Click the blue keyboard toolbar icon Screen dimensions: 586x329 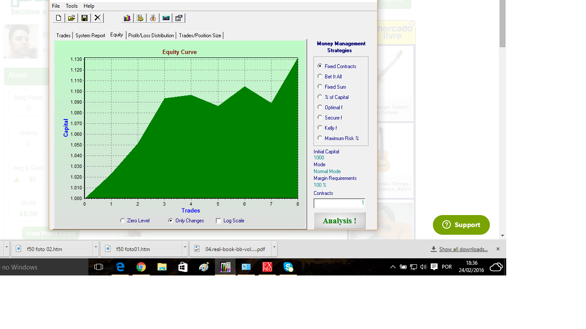point(166,18)
